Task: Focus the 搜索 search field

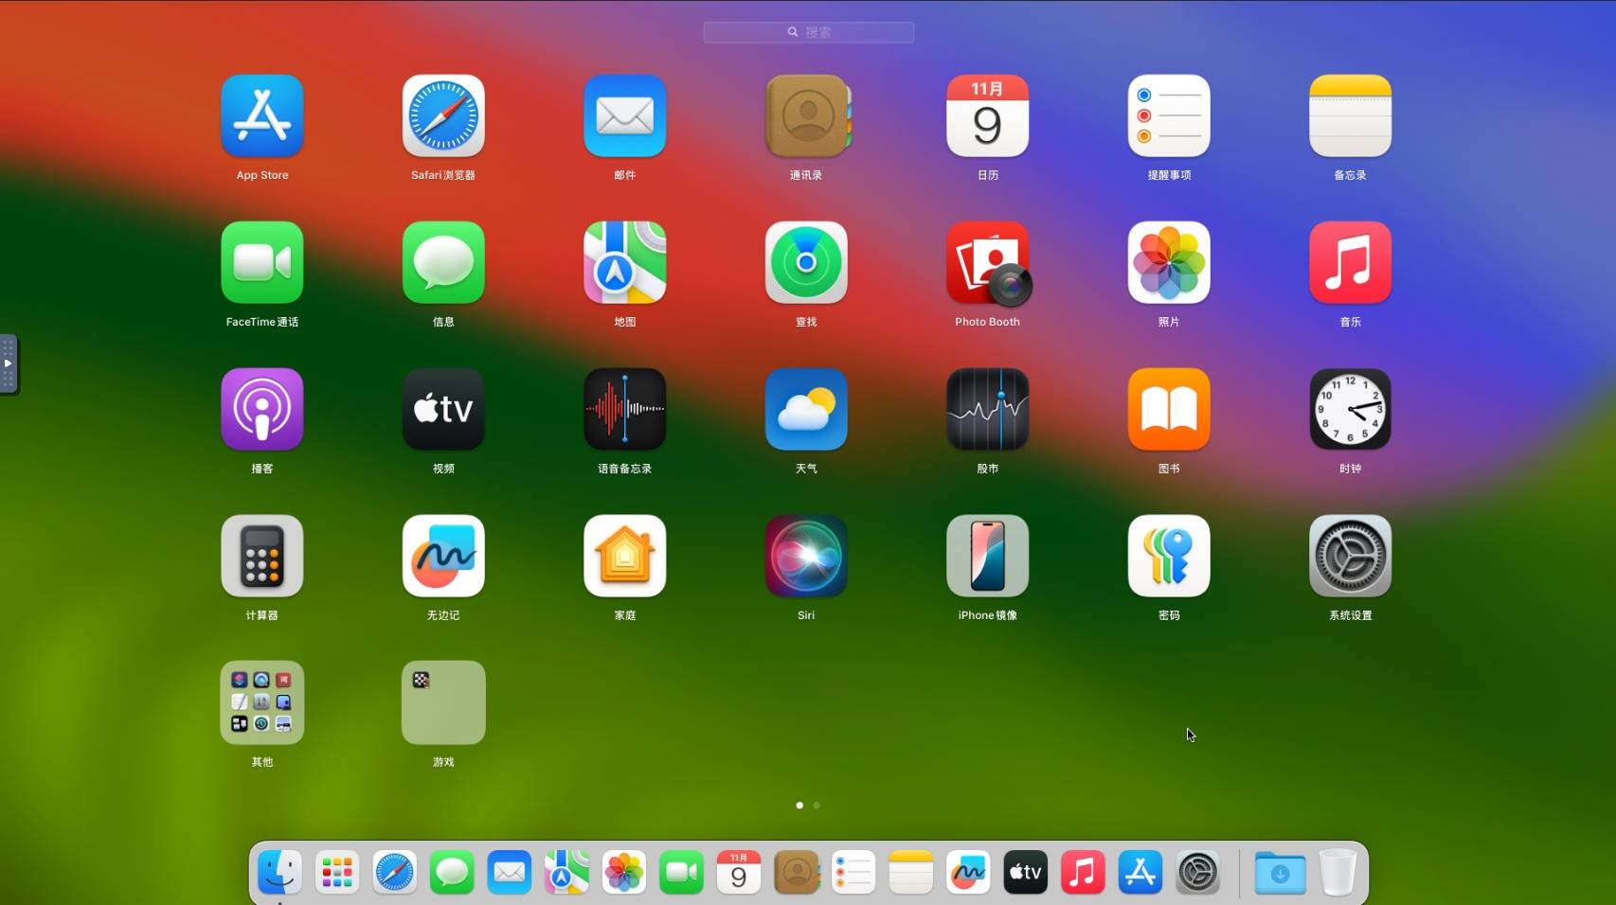Action: (x=809, y=32)
